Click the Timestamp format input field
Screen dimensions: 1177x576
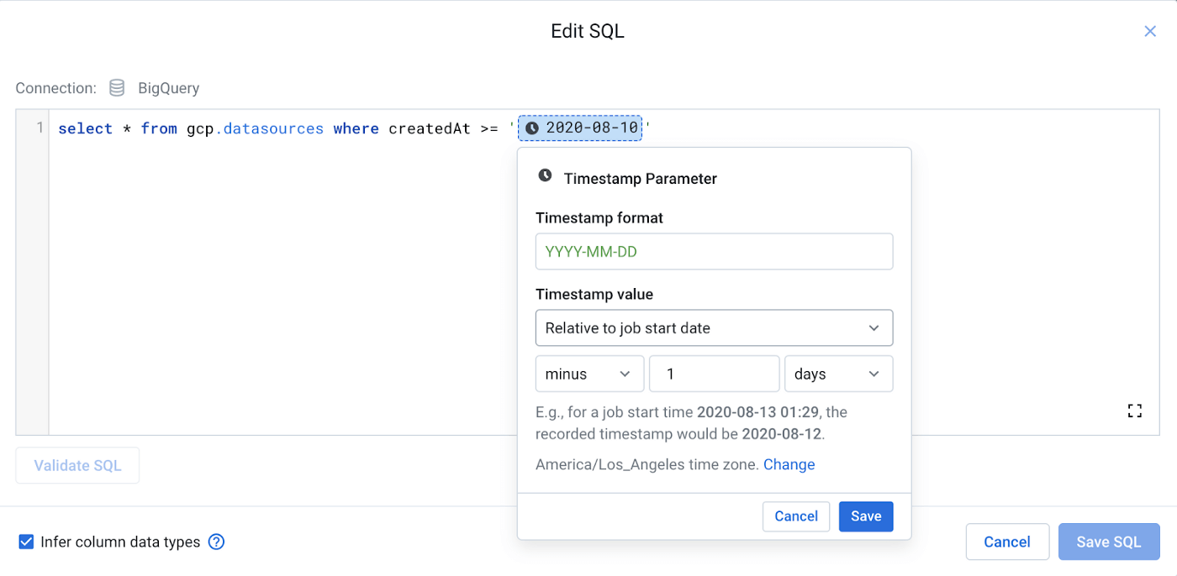(x=714, y=252)
